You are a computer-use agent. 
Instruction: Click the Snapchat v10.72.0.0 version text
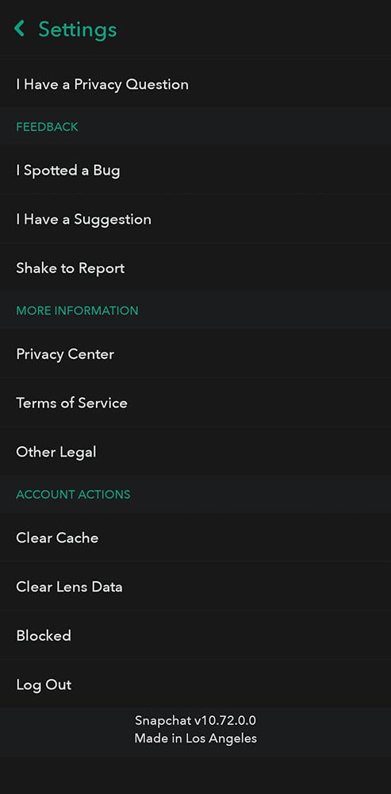tap(195, 720)
